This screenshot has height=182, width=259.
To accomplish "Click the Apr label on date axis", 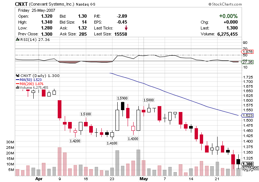I will point(39,179).
